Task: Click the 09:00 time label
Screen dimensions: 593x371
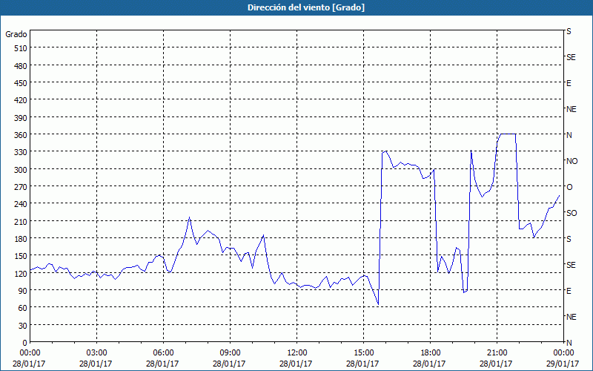Action: [230, 353]
